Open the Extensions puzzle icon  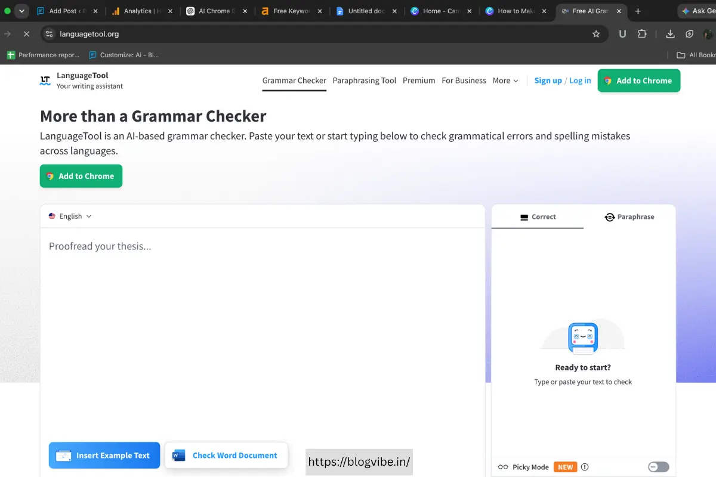[642, 34]
